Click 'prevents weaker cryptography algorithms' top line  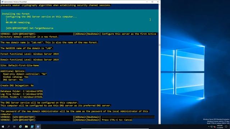56,5
